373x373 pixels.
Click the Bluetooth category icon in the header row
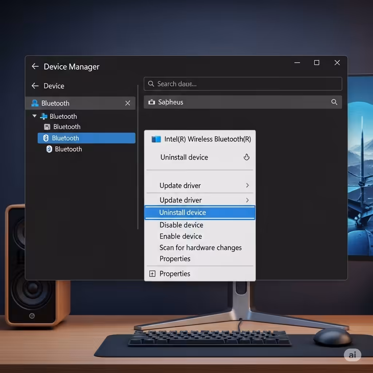(35, 103)
